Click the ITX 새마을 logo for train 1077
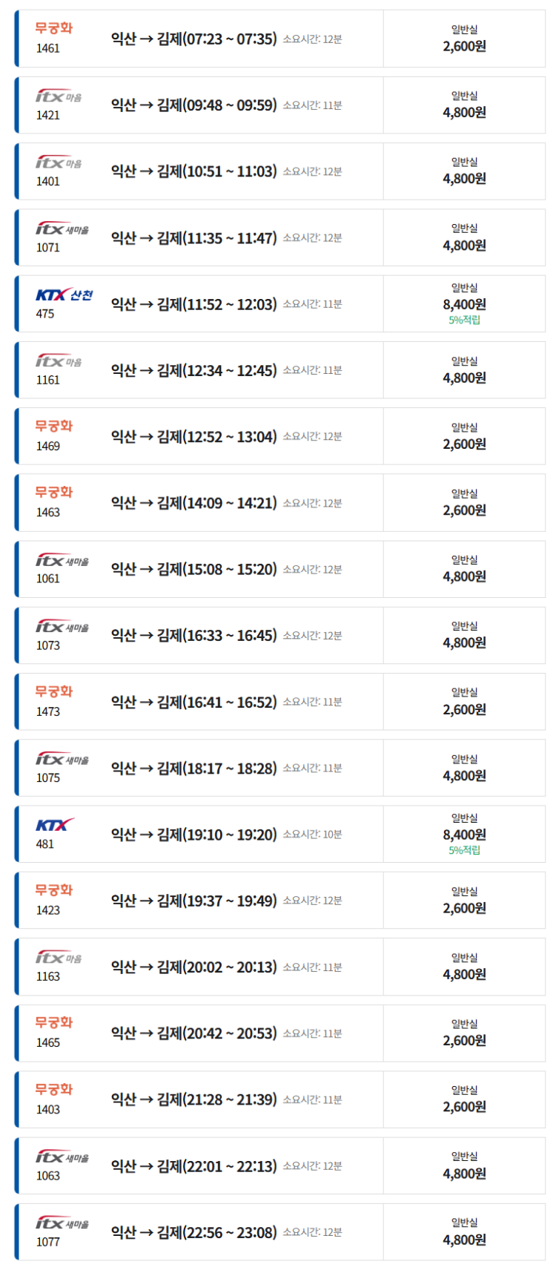Viewport: 556px width, 1273px height. (62, 1223)
